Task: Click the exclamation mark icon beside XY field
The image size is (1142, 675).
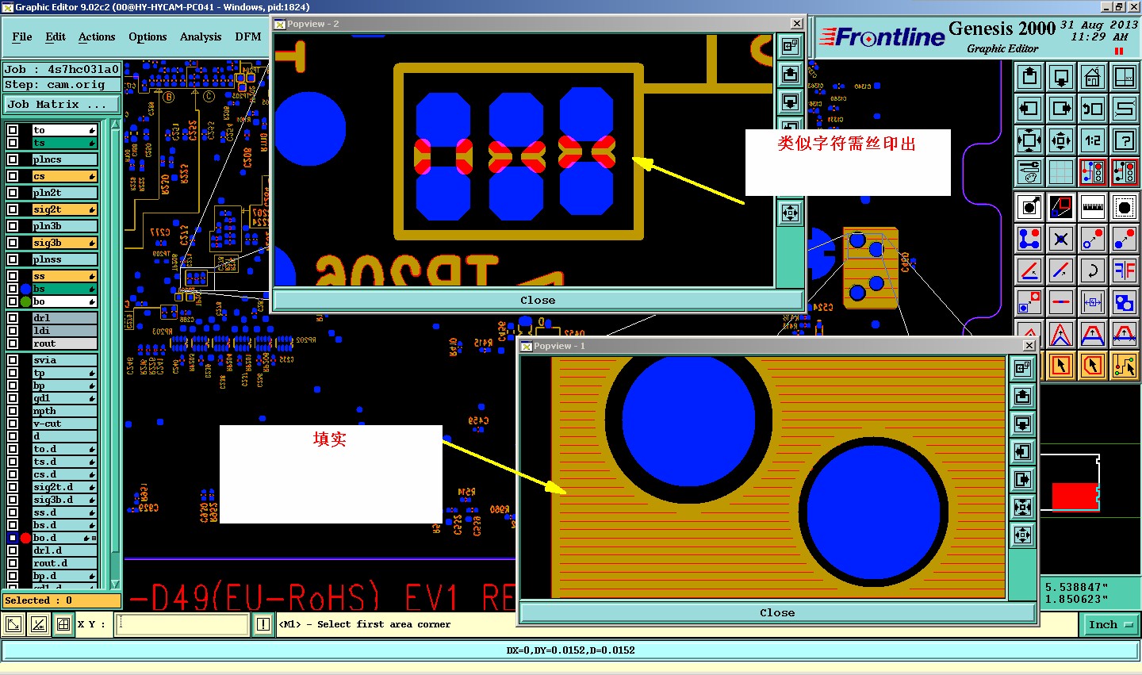Action: 263,624
